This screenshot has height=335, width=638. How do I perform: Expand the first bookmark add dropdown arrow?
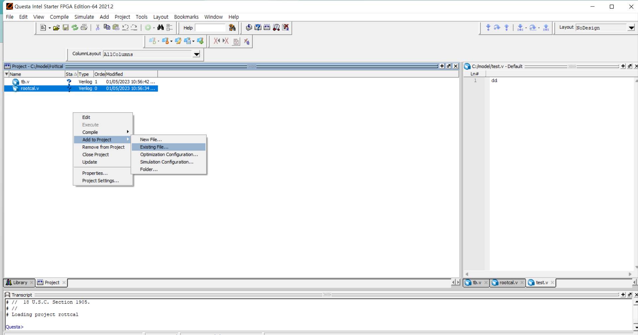pos(159,41)
